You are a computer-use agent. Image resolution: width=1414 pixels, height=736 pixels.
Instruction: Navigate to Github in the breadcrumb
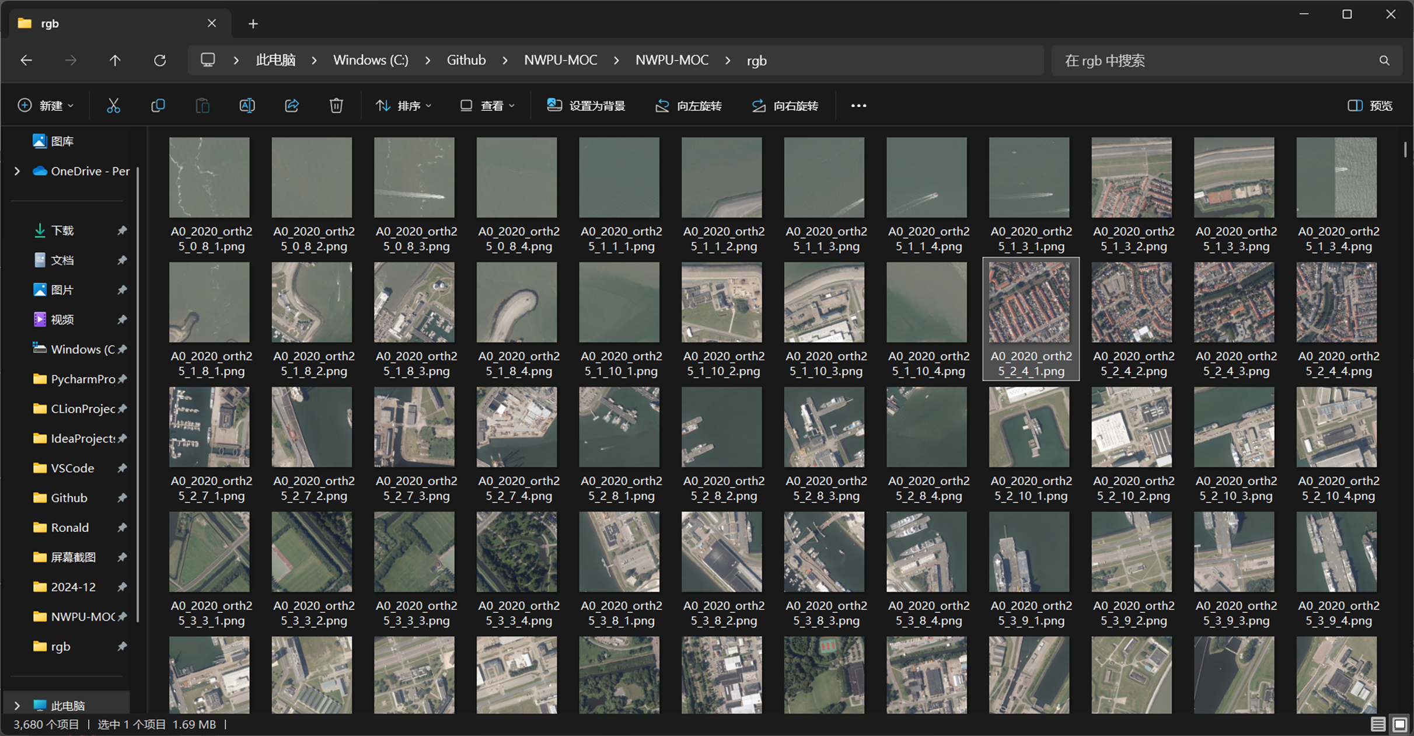[466, 60]
